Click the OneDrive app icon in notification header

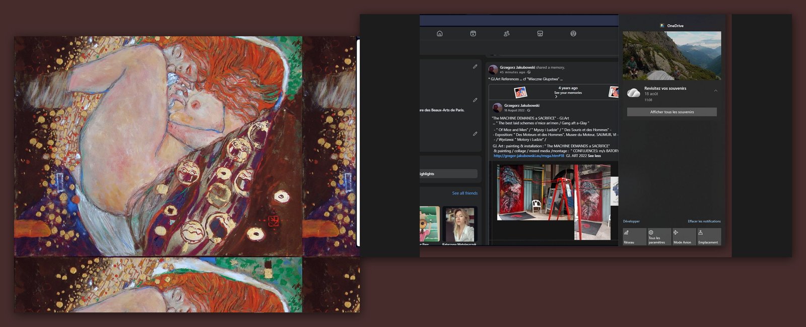click(x=662, y=26)
